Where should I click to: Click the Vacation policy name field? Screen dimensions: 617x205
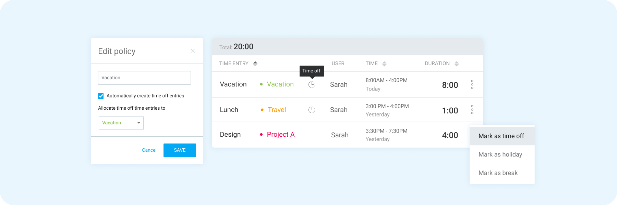pyautogui.click(x=144, y=78)
